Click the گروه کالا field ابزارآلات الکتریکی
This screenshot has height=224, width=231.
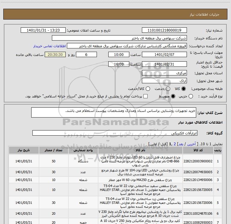pos(115,133)
